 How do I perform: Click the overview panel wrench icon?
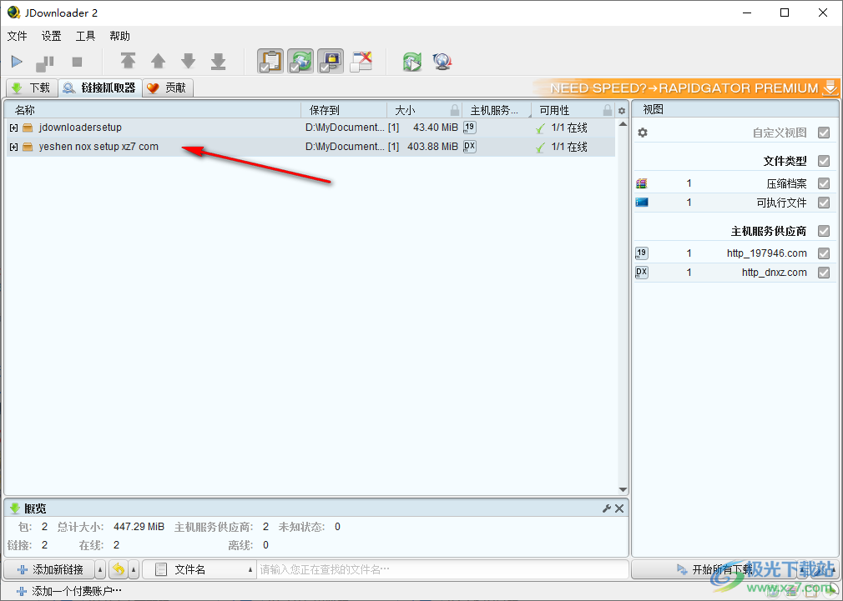pos(607,508)
